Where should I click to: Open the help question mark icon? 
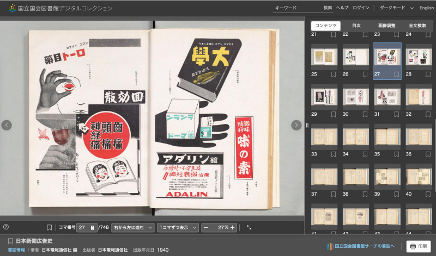click(6, 227)
